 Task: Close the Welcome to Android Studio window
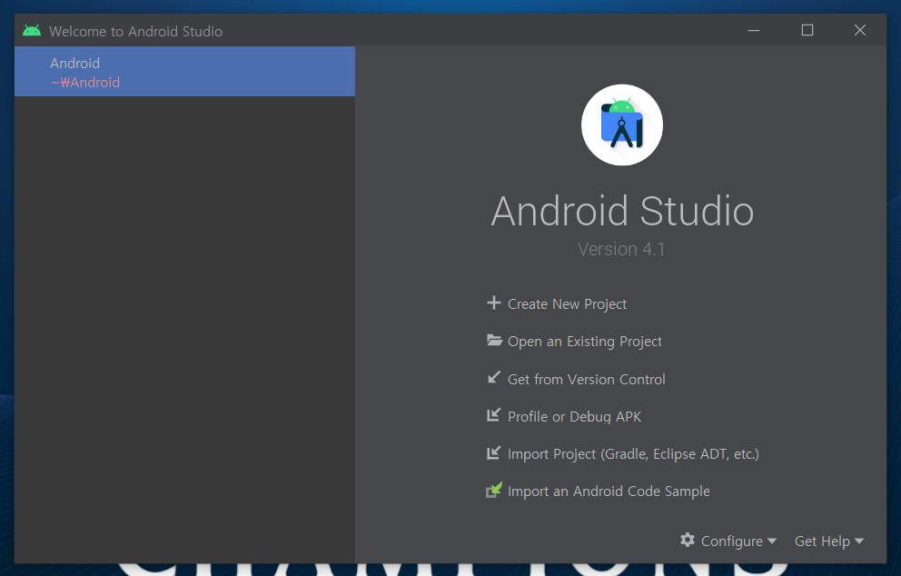859,30
